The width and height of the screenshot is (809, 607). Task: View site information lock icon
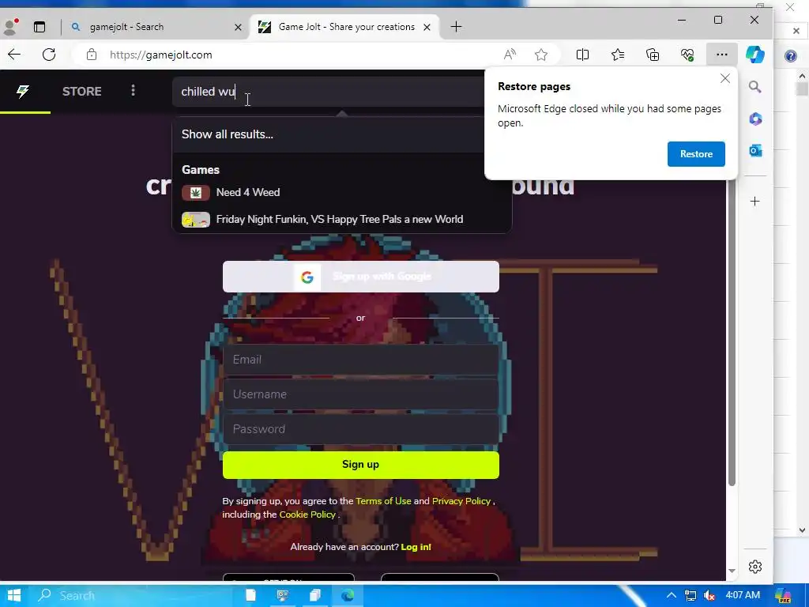(92, 55)
